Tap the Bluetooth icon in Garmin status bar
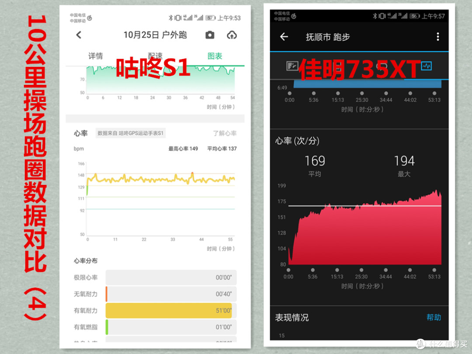This screenshot has height=354, width=472. (x=375, y=16)
